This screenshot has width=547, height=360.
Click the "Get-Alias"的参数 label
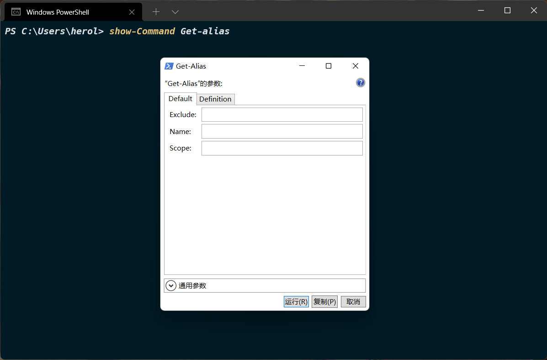pos(194,83)
